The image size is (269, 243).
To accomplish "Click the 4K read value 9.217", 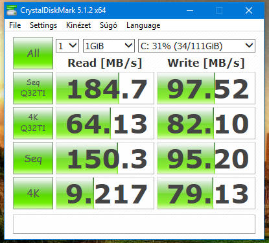I will pyautogui.click(x=105, y=193).
